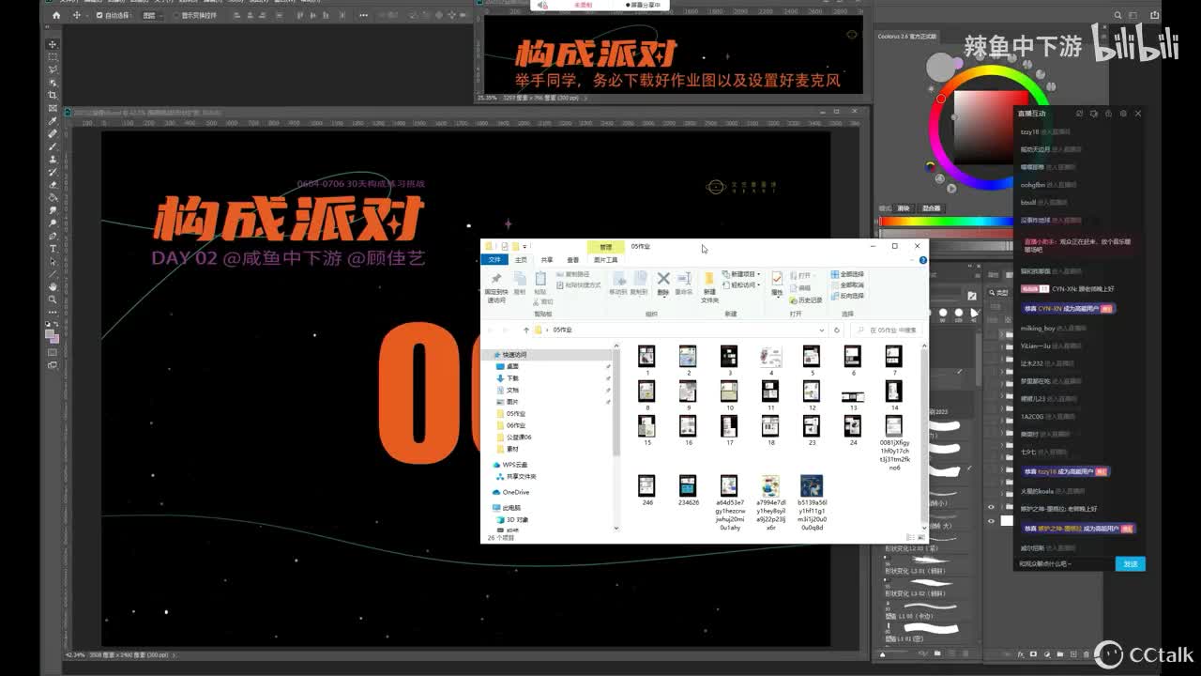Select the Zoom tool in Photoshop
The image size is (1201, 676).
click(x=53, y=300)
